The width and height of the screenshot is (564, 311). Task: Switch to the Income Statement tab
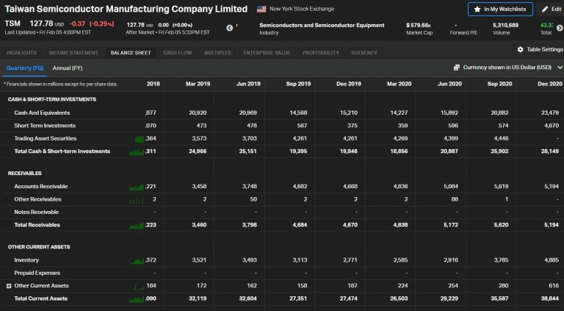[x=73, y=52]
